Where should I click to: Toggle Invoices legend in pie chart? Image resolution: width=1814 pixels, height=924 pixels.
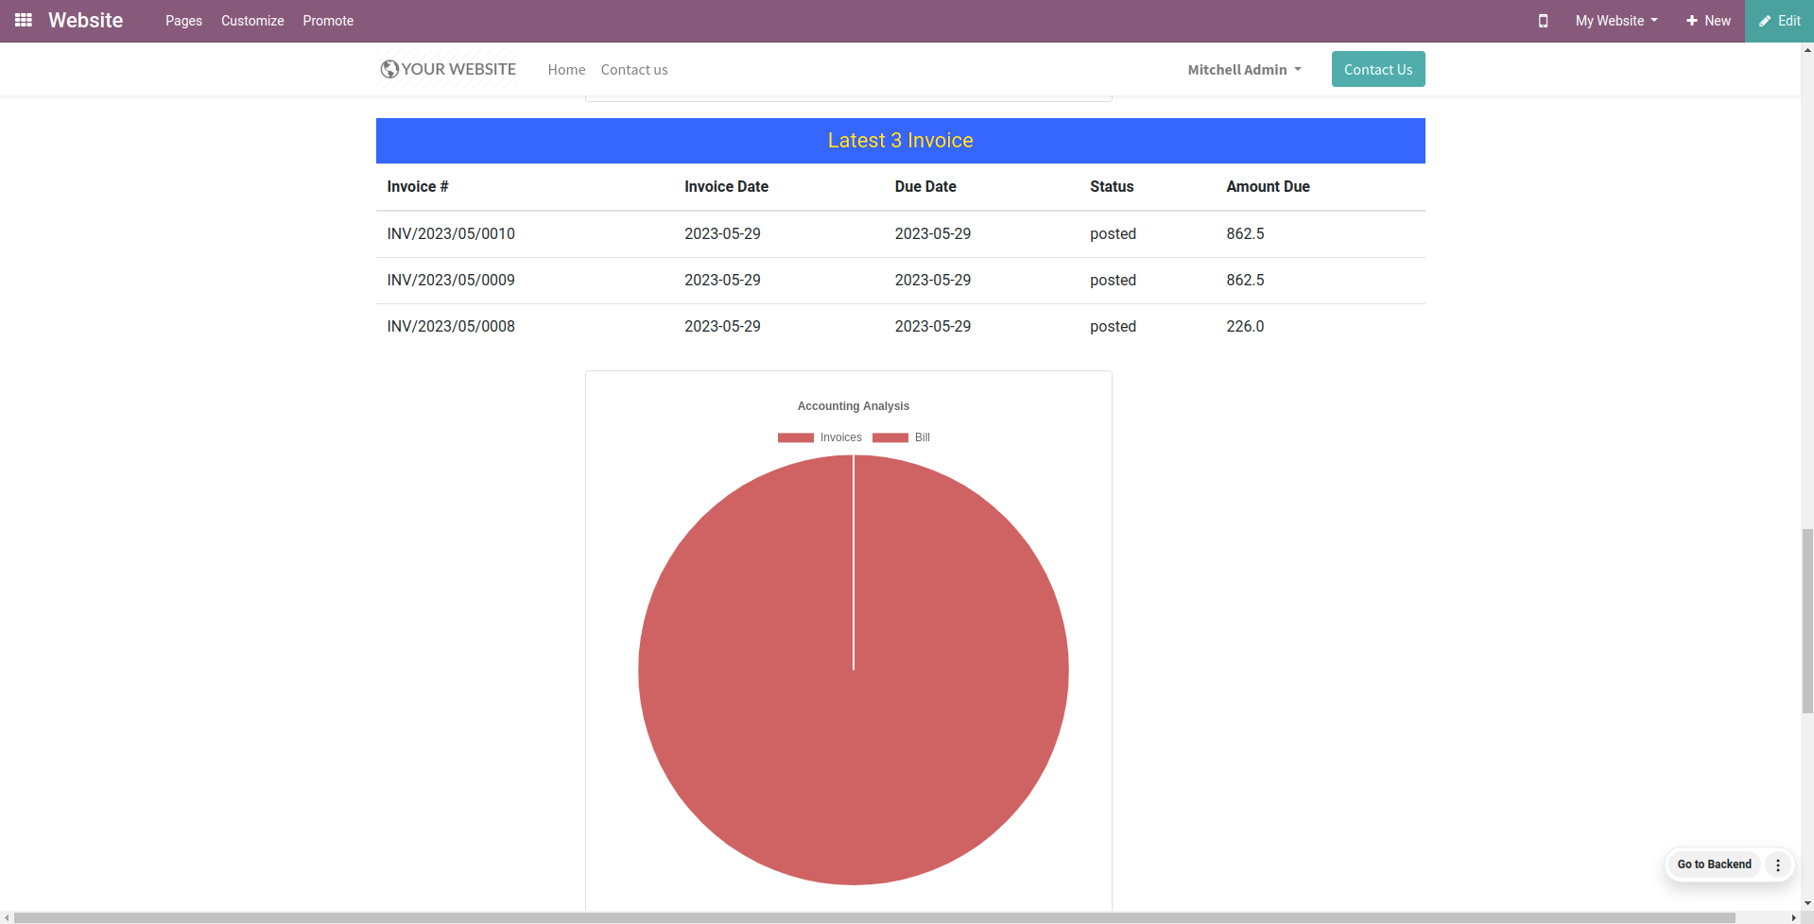[820, 437]
